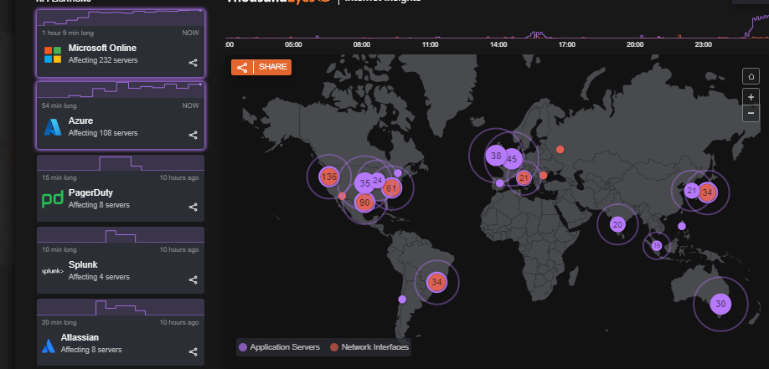Open the PagerDuty outage title
Image resolution: width=769 pixels, height=369 pixels.
coord(90,192)
